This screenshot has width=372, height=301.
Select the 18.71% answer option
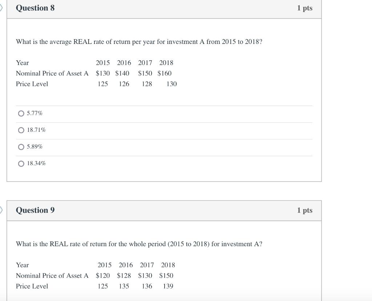click(x=21, y=130)
